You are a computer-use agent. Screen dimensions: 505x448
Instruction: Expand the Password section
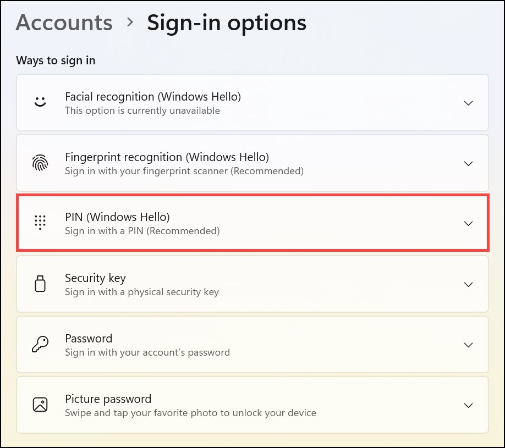tap(468, 345)
